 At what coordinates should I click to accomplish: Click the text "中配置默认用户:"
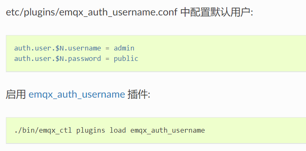[x=217, y=13]
